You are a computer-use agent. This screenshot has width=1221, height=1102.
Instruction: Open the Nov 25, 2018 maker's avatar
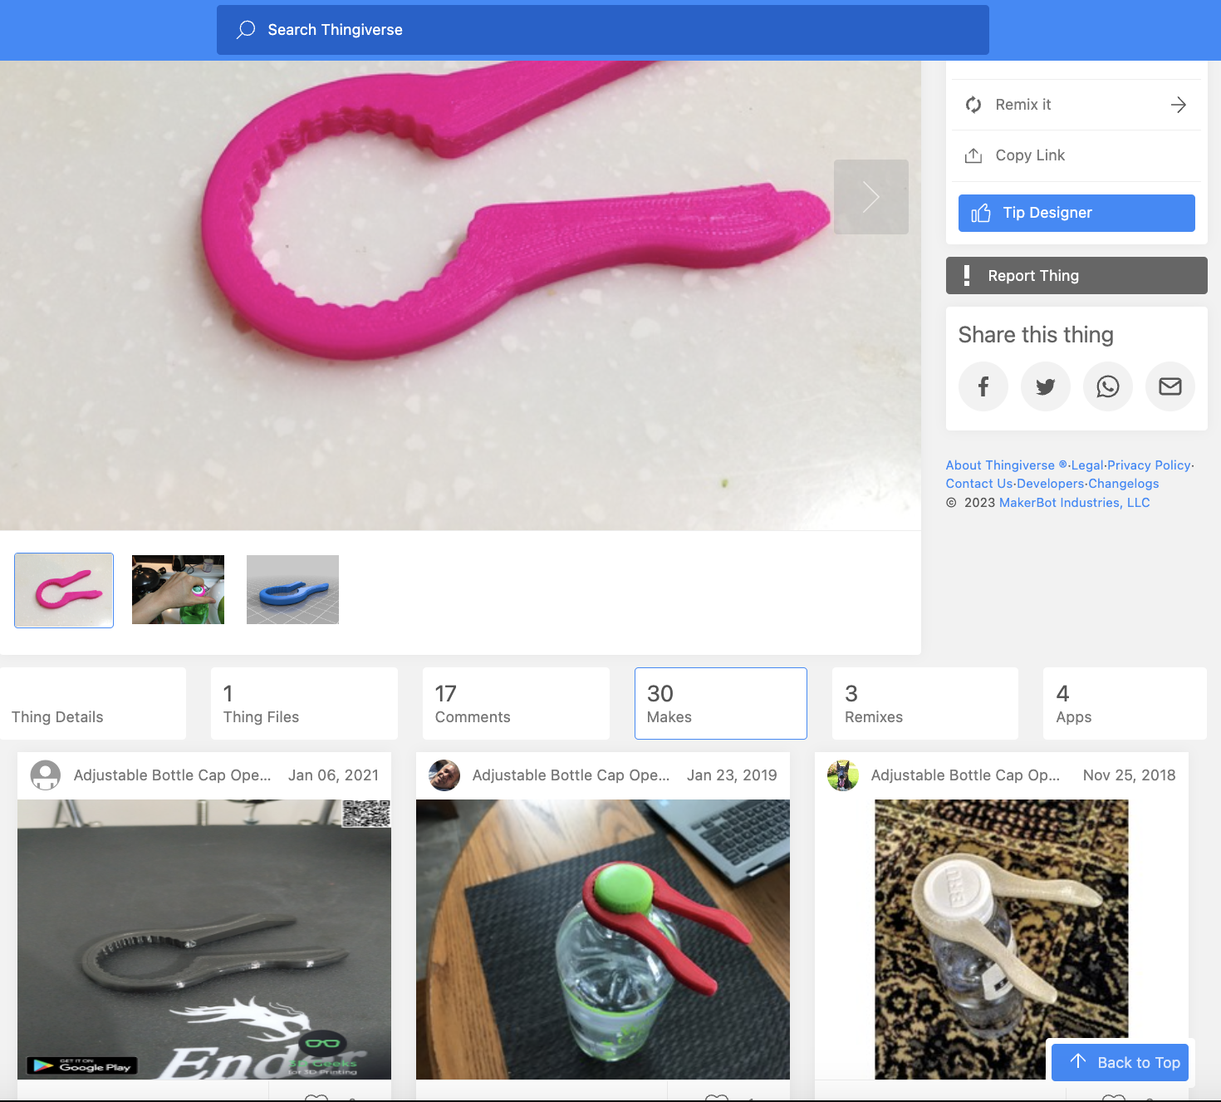tap(842, 775)
